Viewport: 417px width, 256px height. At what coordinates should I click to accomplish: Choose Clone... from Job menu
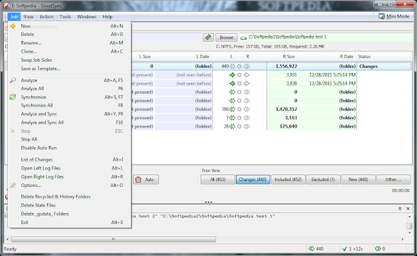[70, 51]
